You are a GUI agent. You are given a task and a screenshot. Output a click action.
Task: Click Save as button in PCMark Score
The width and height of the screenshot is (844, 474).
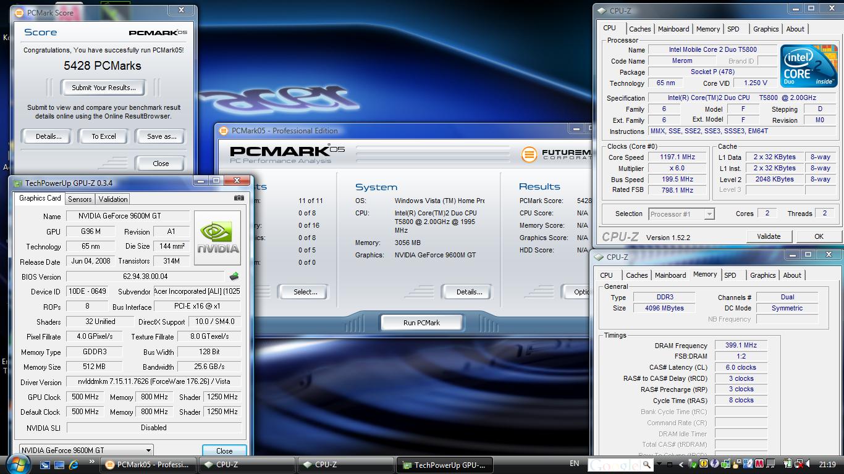click(161, 136)
